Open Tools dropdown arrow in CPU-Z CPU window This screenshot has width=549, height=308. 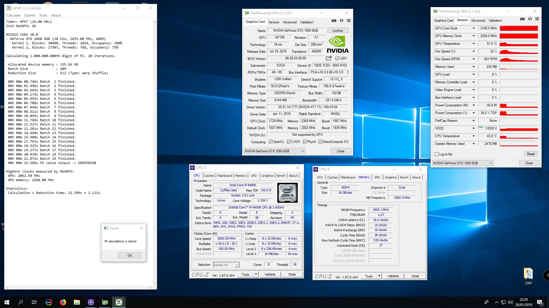coord(256,274)
